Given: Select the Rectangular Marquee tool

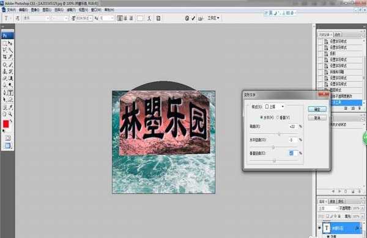Looking at the screenshot, I should [x=5, y=43].
